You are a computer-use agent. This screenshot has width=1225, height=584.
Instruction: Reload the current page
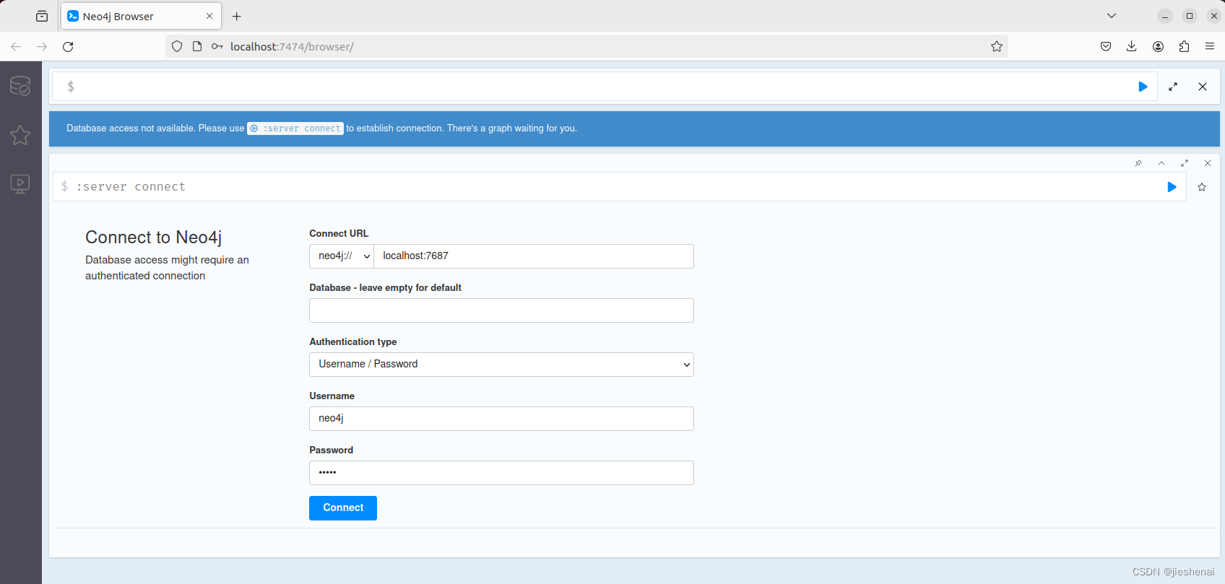pyautogui.click(x=68, y=46)
